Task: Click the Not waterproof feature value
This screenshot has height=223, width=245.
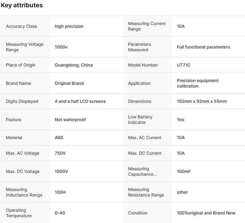Action: pos(70,120)
